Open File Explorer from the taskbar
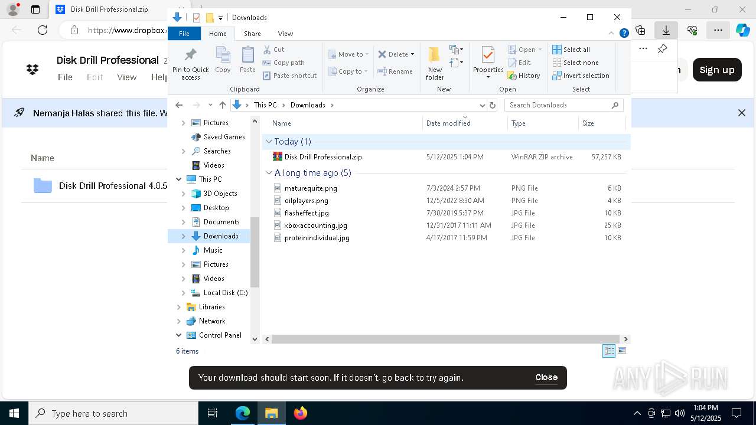 [271, 413]
